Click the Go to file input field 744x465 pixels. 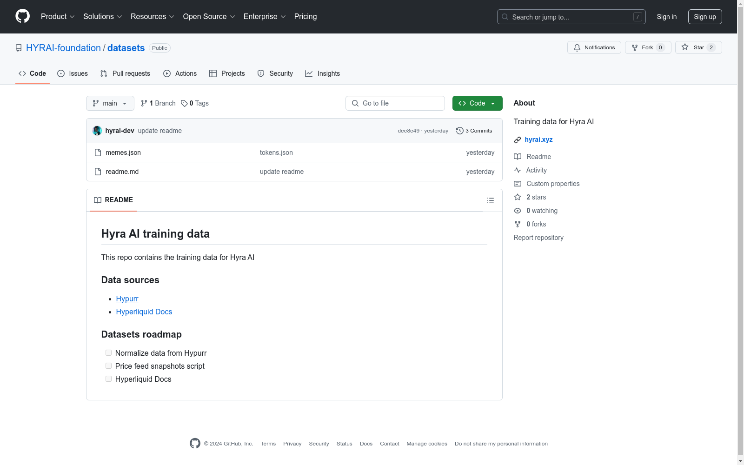coord(395,103)
